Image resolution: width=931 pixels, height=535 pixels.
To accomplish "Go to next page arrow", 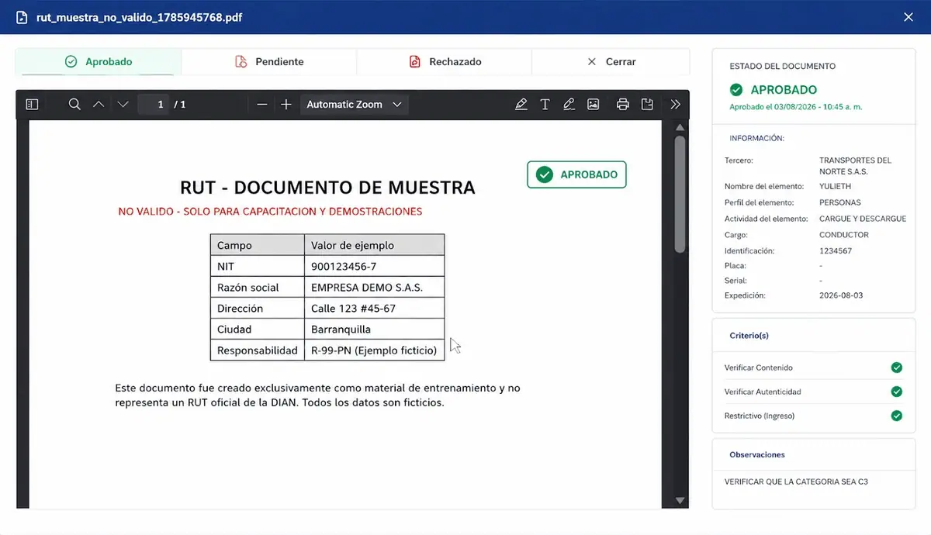I will (123, 104).
